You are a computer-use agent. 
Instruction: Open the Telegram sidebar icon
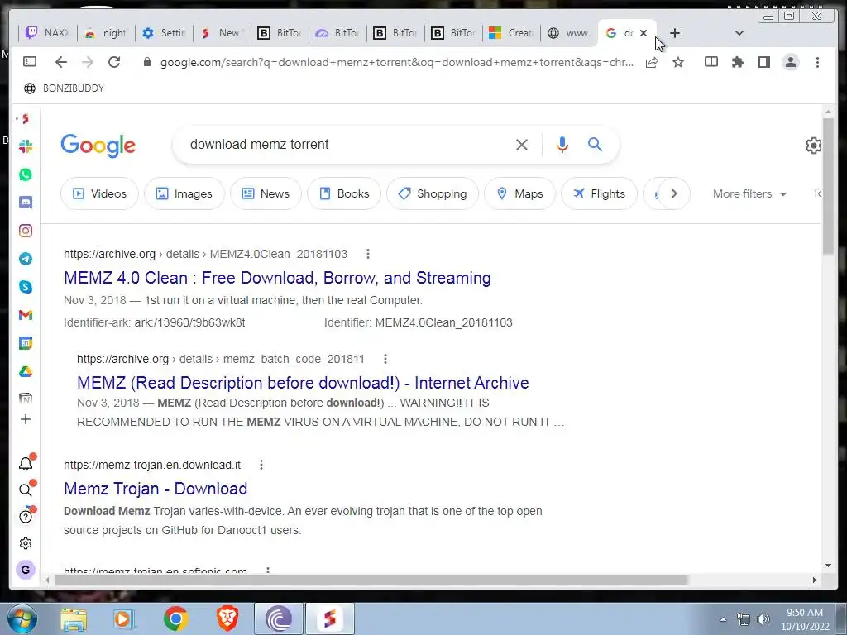[x=26, y=259]
